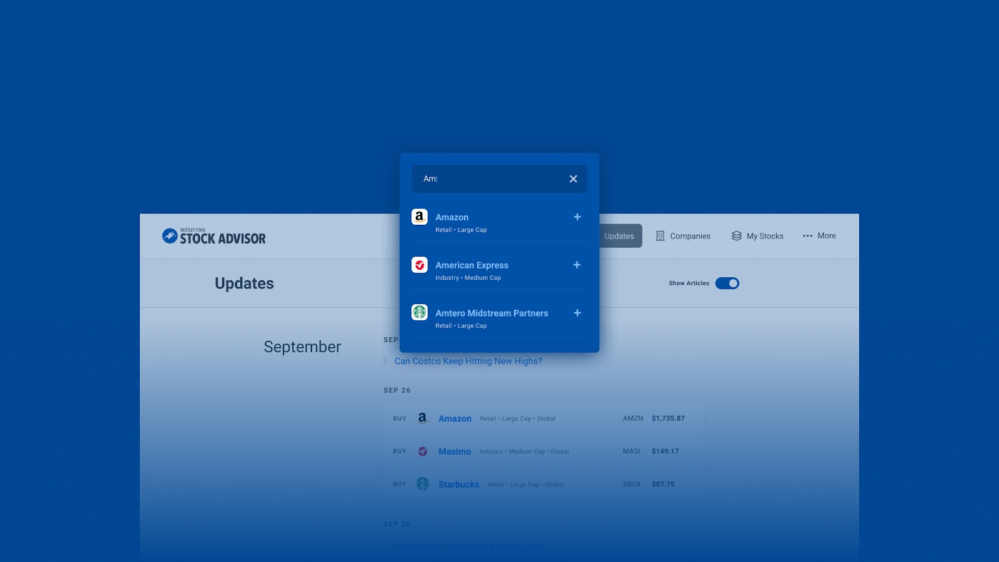Viewport: 999px width, 562px height.
Task: Click the 'Industry • Medium Cap' label
Action: [468, 279]
